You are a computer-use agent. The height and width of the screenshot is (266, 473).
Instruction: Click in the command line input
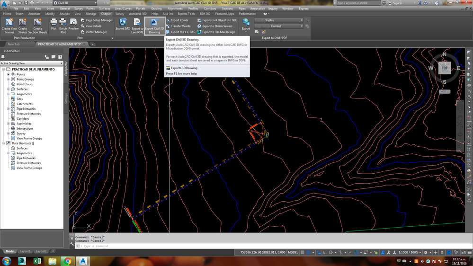click(x=271, y=246)
